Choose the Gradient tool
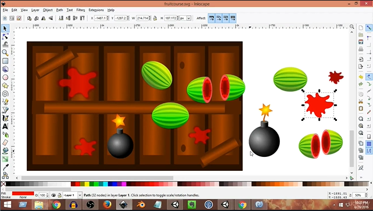The width and height of the screenshot is (373, 211). (5, 159)
